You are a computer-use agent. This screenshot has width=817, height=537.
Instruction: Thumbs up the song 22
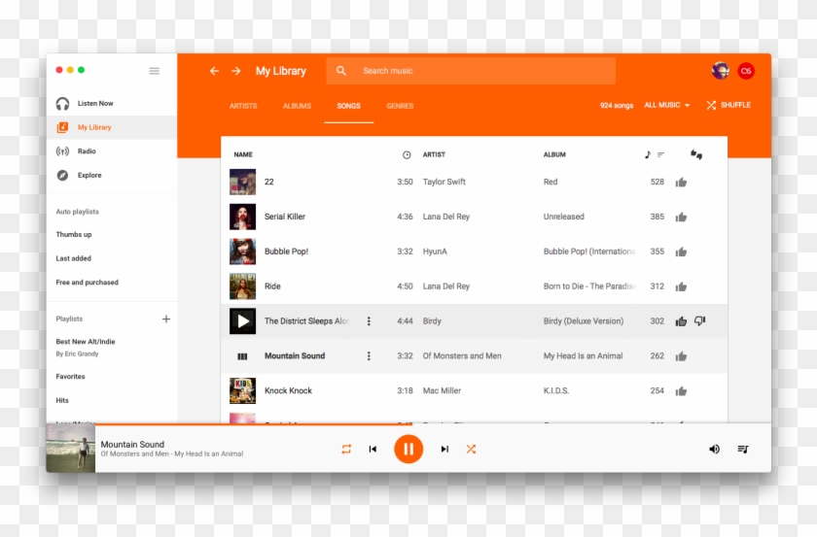[x=681, y=183]
